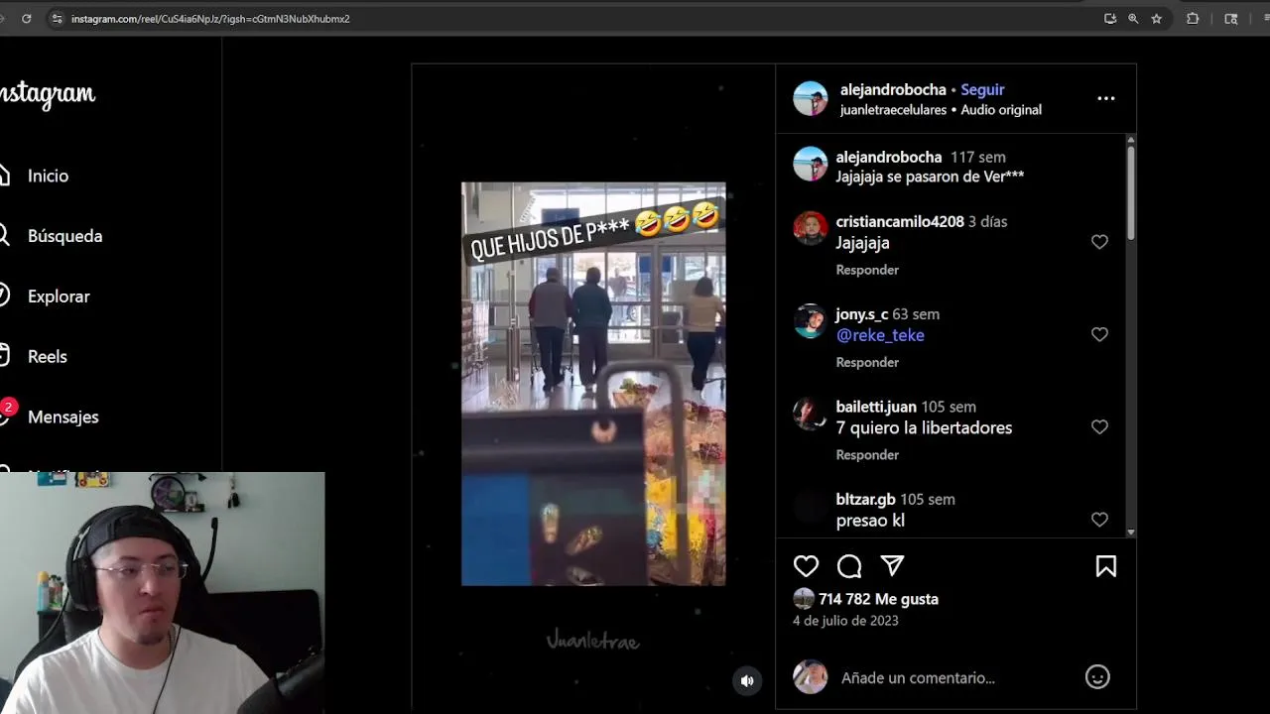
Task: Open Inicio in the sidebar
Action: [48, 176]
